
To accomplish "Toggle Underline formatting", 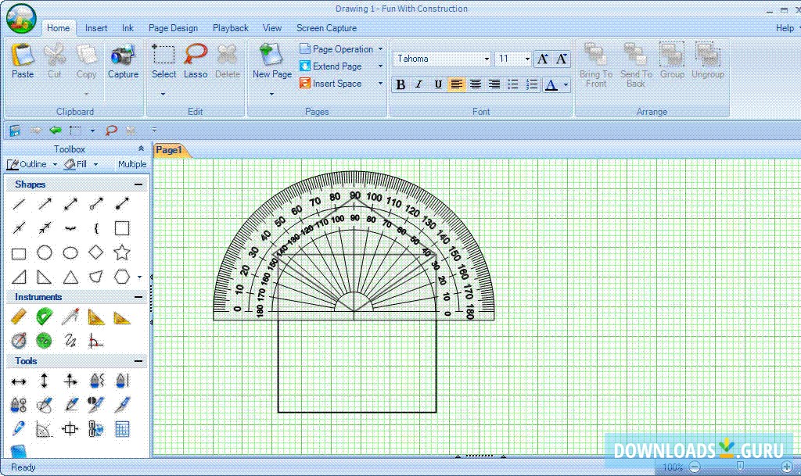I will [438, 84].
